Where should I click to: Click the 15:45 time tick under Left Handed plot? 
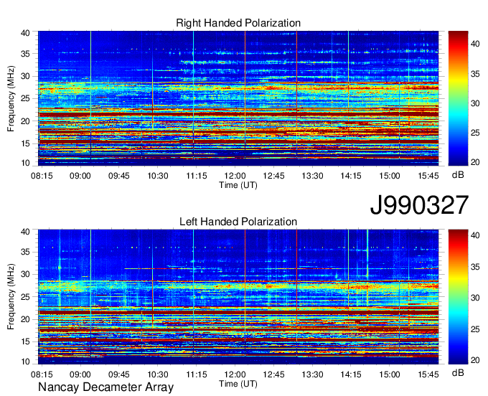[428, 374]
